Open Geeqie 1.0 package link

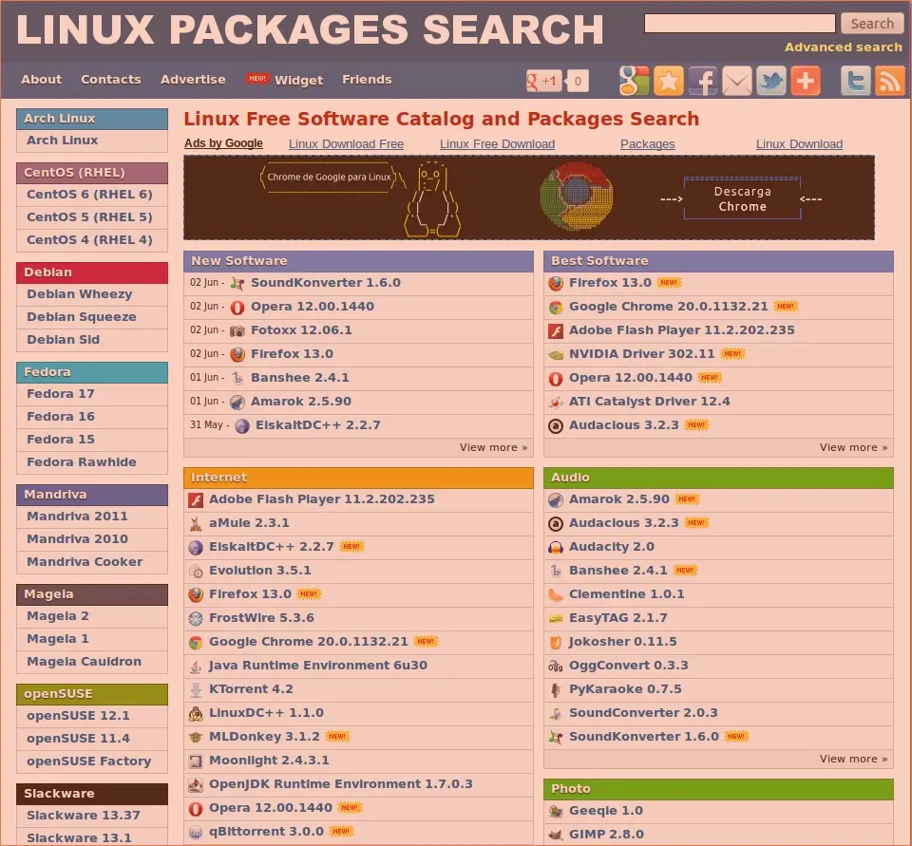pos(605,811)
